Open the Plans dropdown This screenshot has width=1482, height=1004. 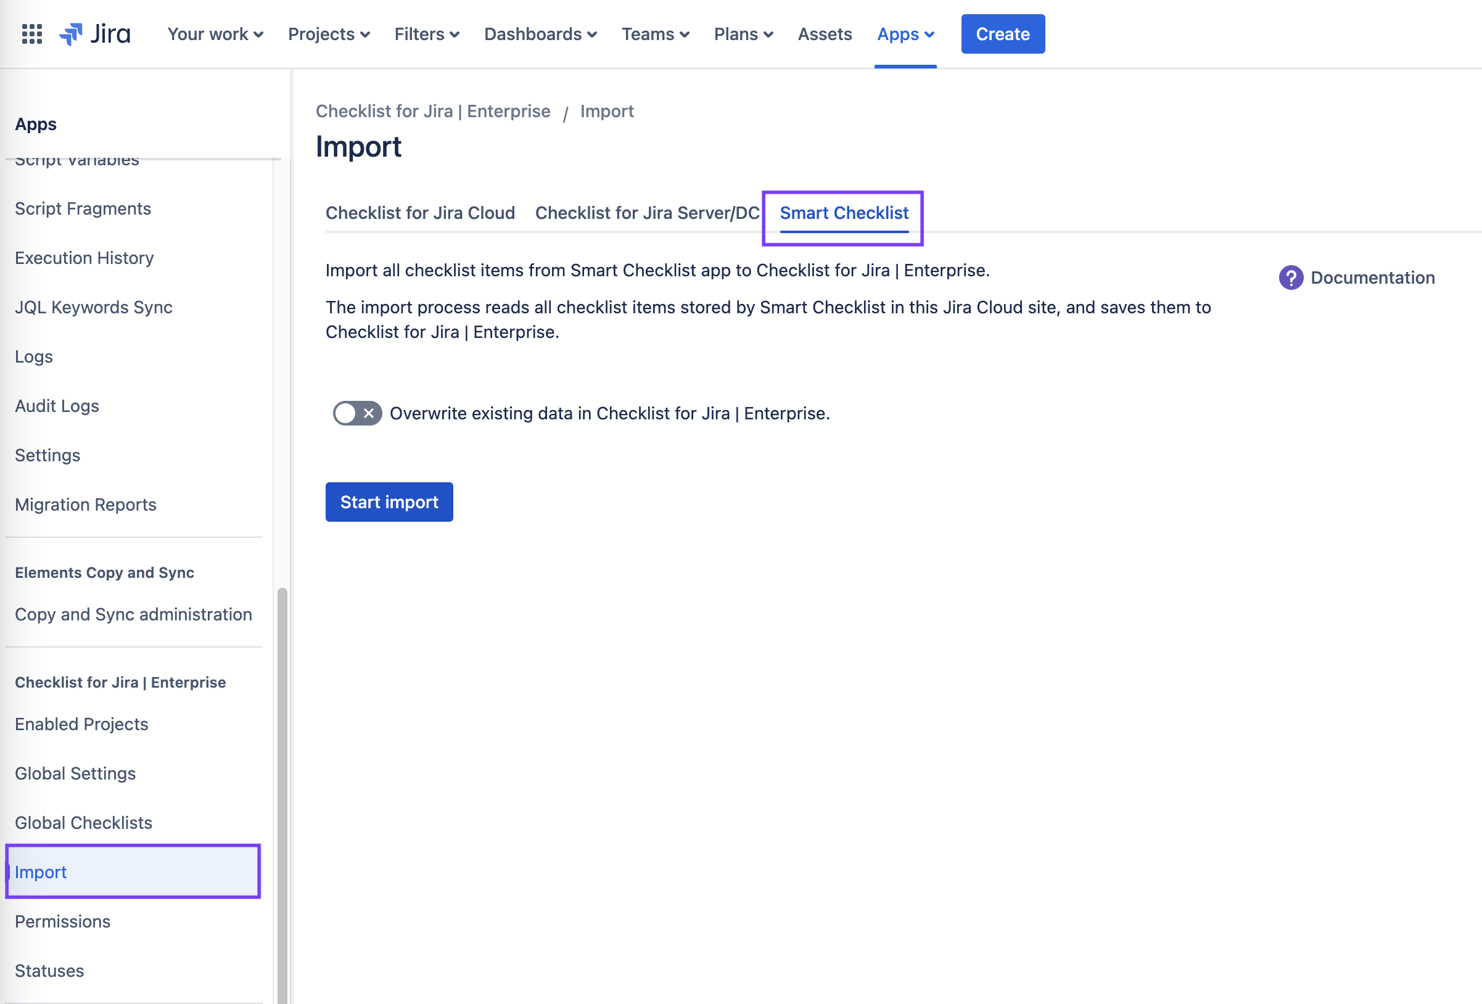click(743, 34)
